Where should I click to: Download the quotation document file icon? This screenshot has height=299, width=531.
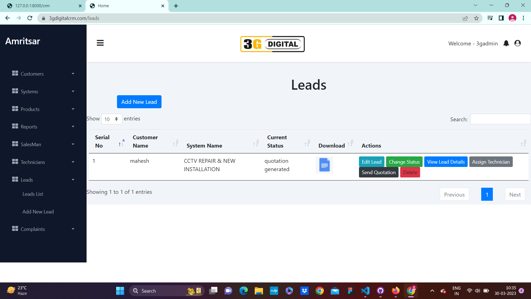[x=324, y=165]
